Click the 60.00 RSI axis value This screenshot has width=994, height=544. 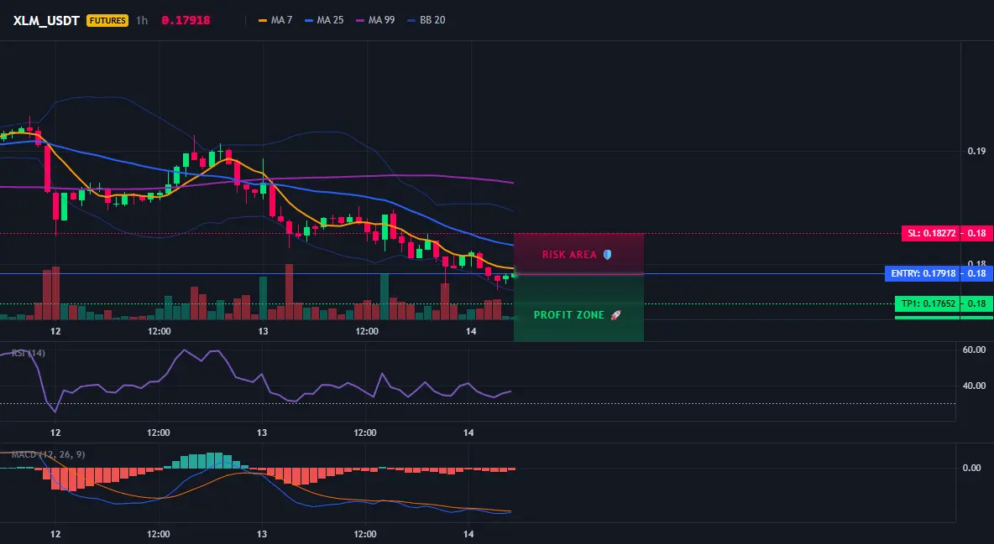975,350
